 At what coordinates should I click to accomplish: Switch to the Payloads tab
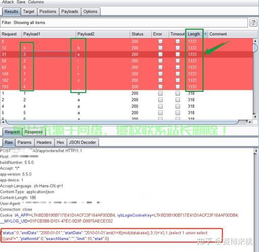70,12
